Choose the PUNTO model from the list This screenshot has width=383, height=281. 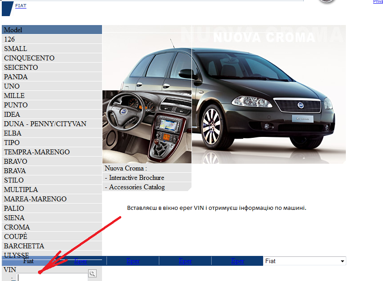[x=16, y=105]
